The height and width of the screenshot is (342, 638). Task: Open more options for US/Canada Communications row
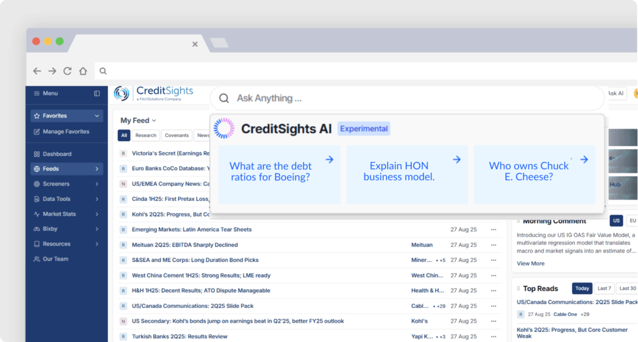click(493, 307)
